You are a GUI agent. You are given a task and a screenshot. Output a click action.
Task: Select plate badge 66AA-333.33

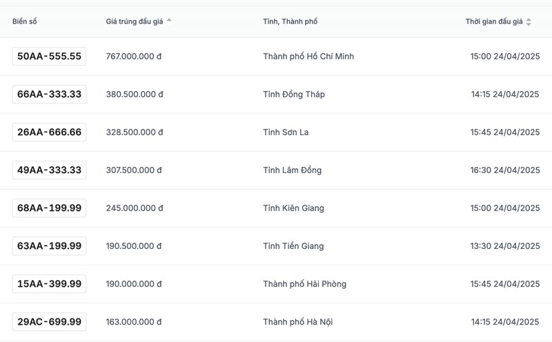(49, 94)
